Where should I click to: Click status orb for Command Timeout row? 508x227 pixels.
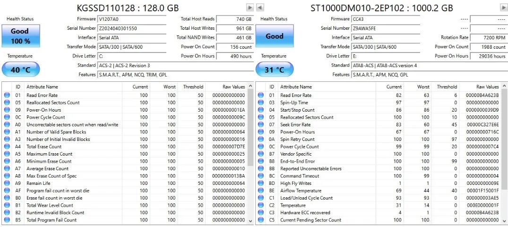coord(261,176)
